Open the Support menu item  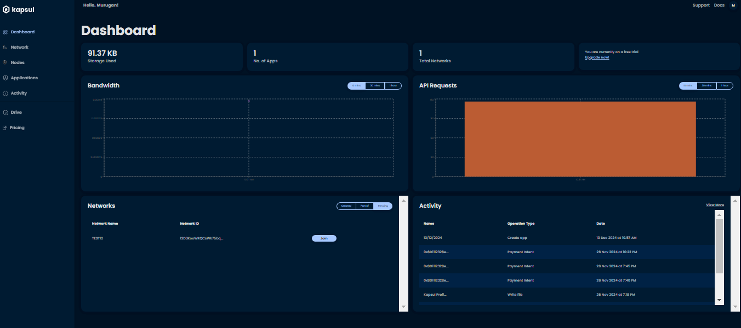(x=701, y=5)
